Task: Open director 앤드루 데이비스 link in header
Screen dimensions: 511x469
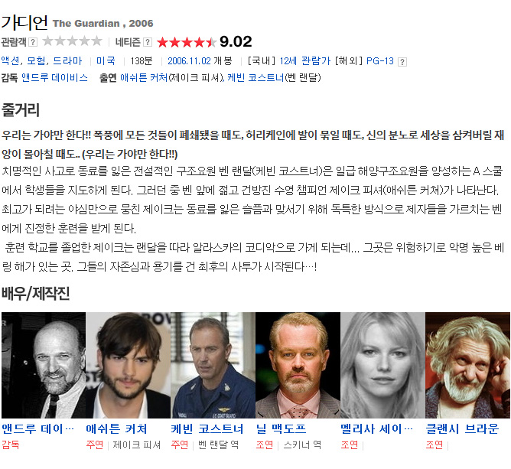Action: (54, 77)
